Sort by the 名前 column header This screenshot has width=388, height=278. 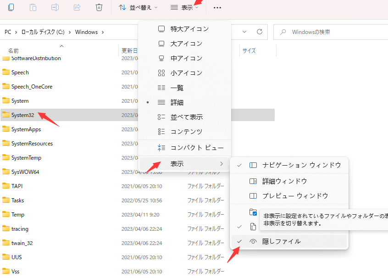point(14,51)
